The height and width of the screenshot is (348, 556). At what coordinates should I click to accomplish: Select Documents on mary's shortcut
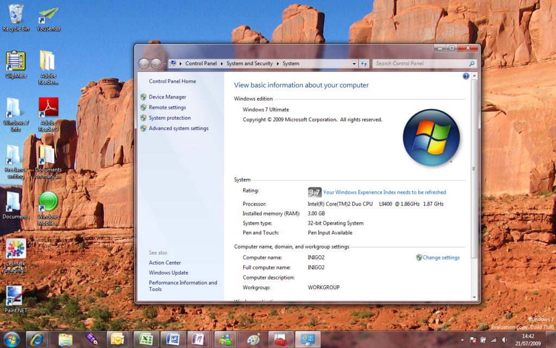48,161
